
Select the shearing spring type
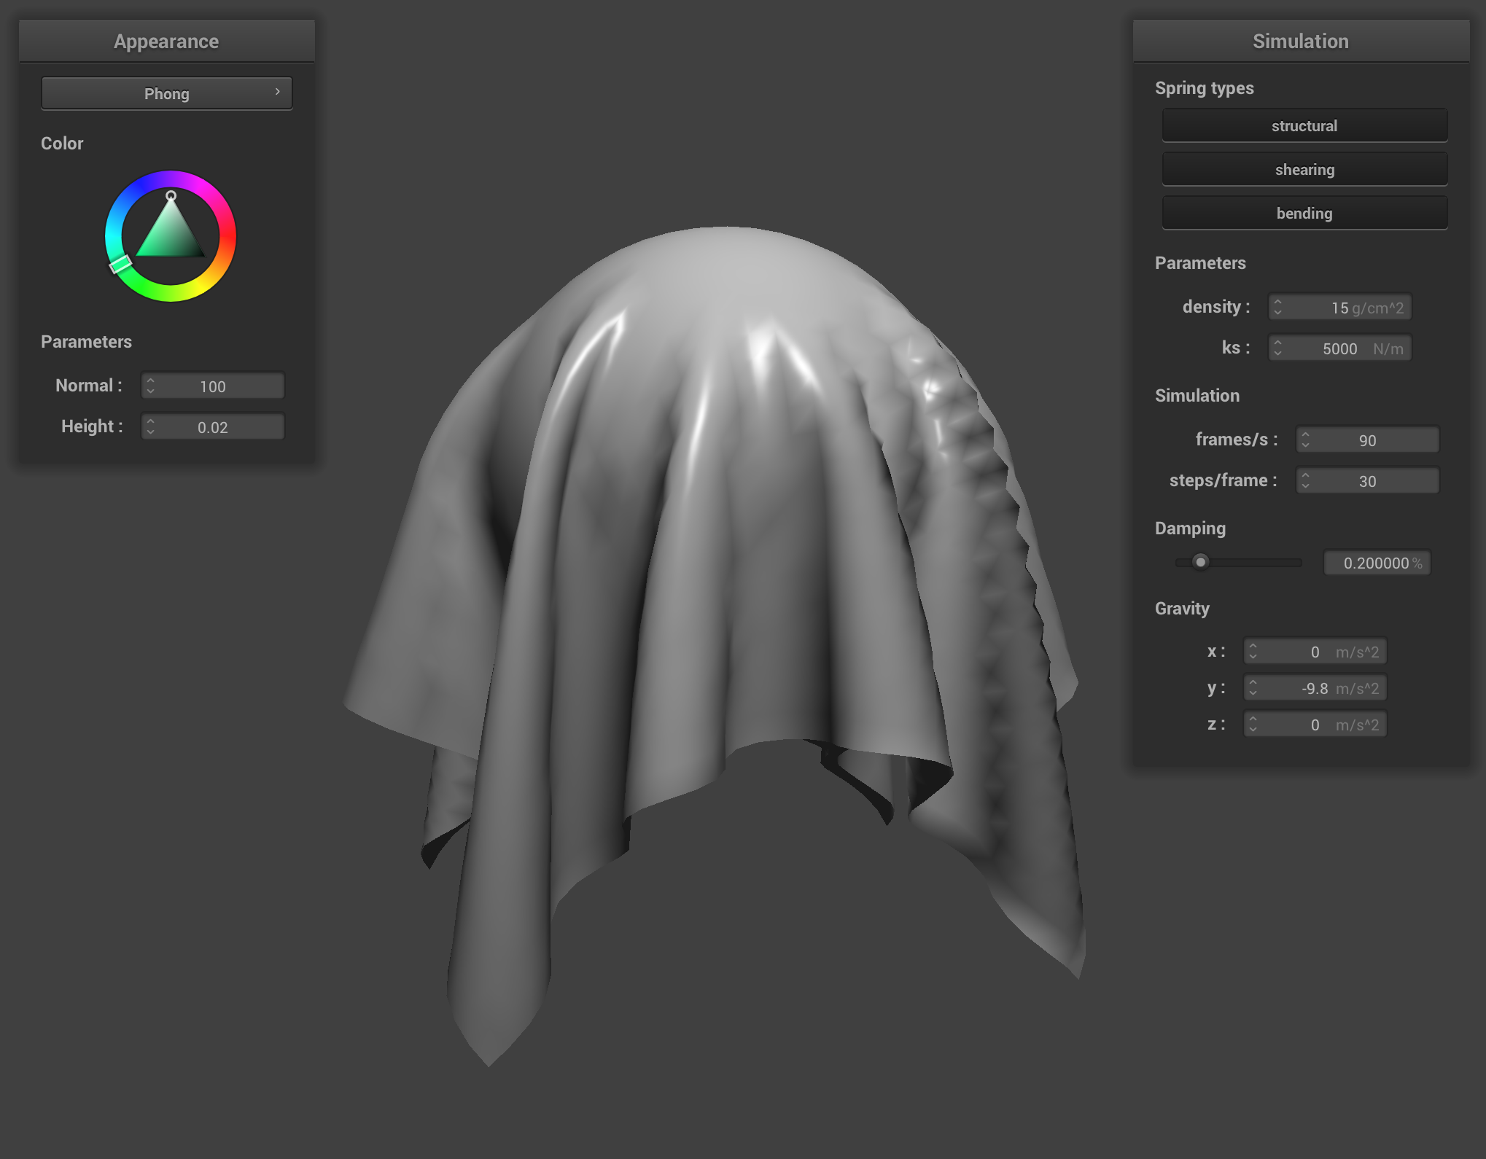point(1304,169)
